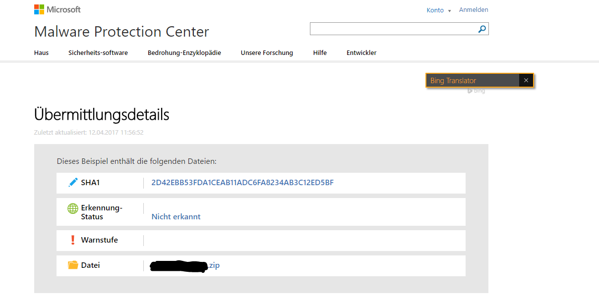Image resolution: width=599 pixels, height=301 pixels.
Task: Click the globe icon beside Erkennung-Status
Action: pos(73,208)
